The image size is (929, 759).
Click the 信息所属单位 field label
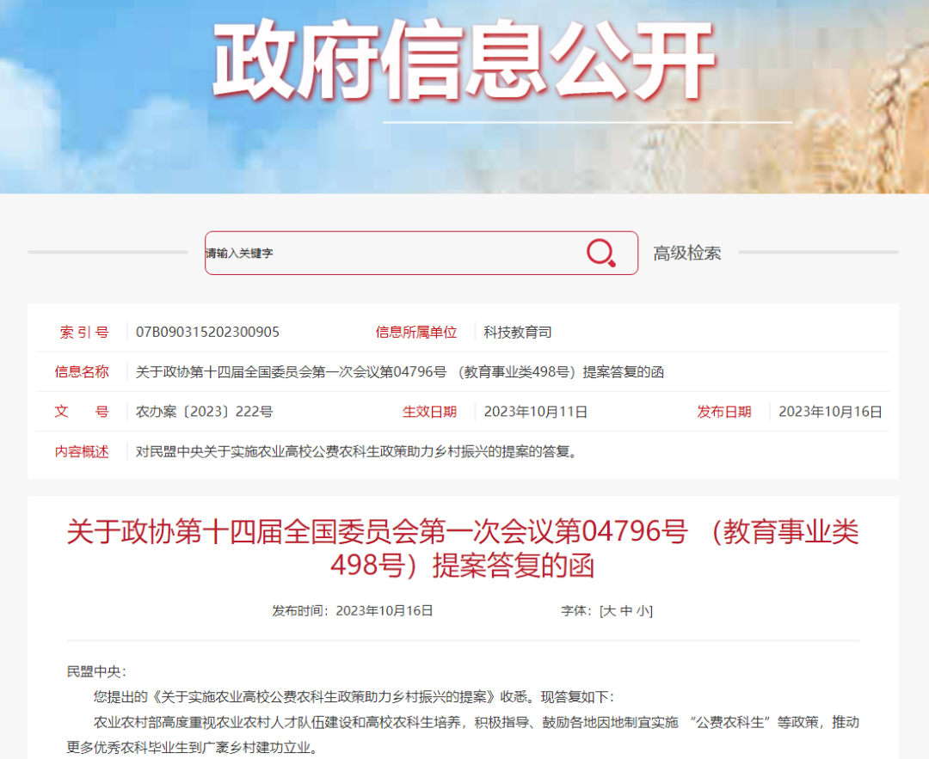(417, 332)
